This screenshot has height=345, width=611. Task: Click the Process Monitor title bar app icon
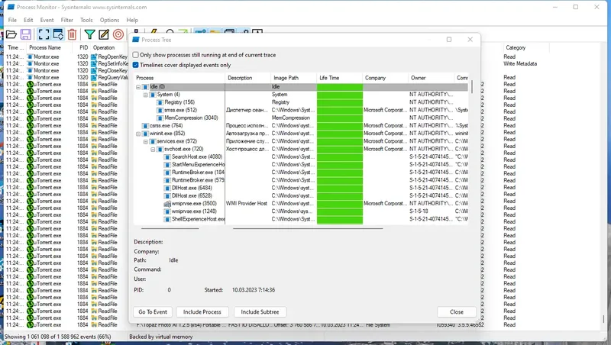click(x=11, y=7)
